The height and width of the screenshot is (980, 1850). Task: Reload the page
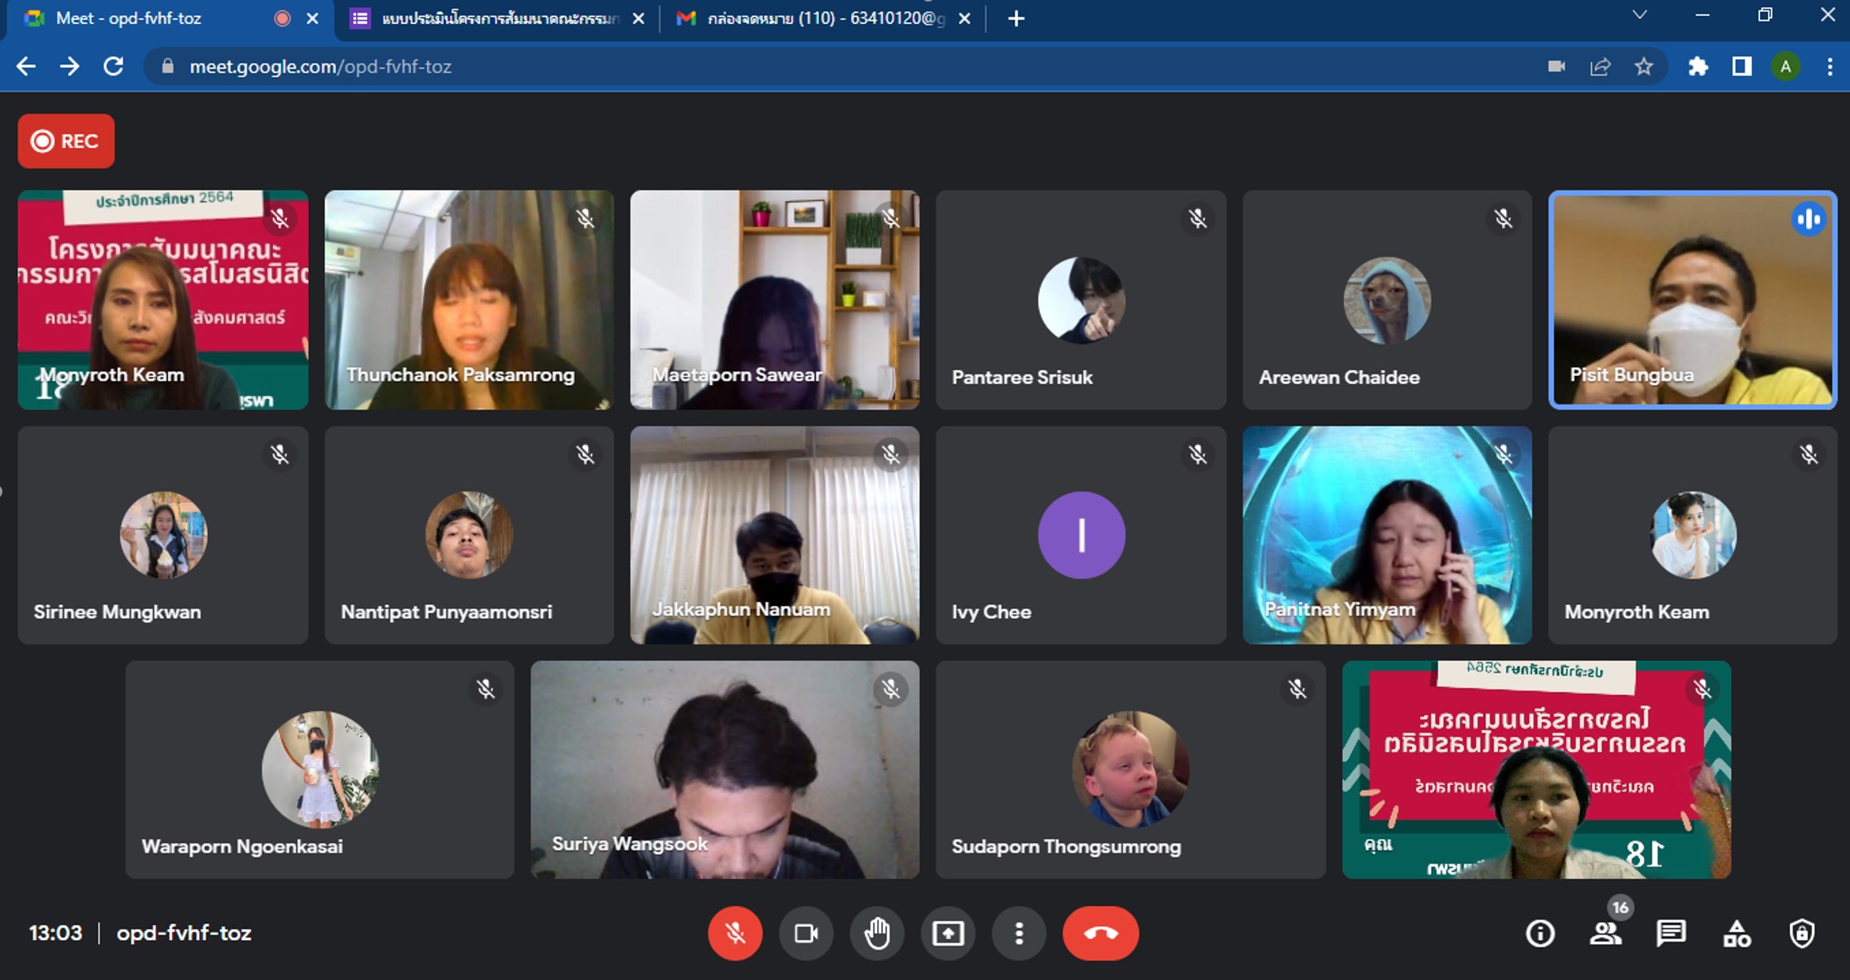(x=113, y=67)
